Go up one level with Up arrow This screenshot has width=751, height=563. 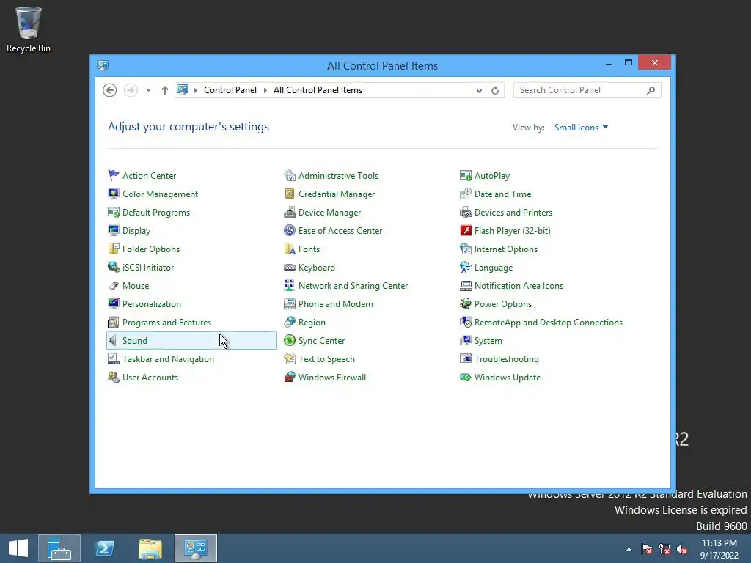165,90
